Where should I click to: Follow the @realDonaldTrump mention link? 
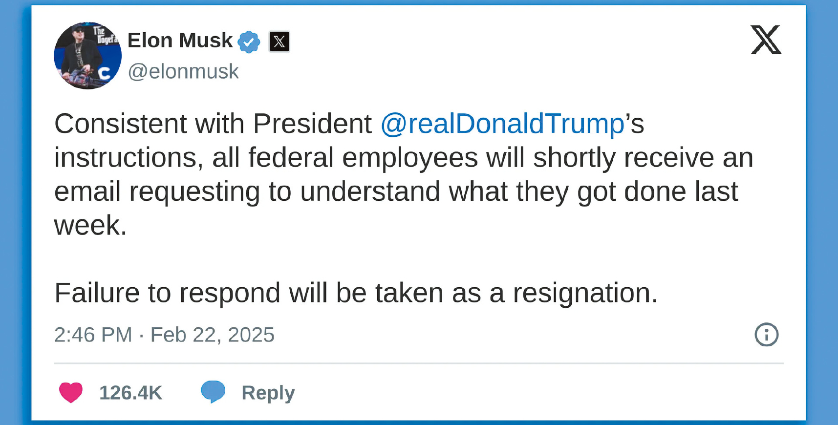click(502, 124)
